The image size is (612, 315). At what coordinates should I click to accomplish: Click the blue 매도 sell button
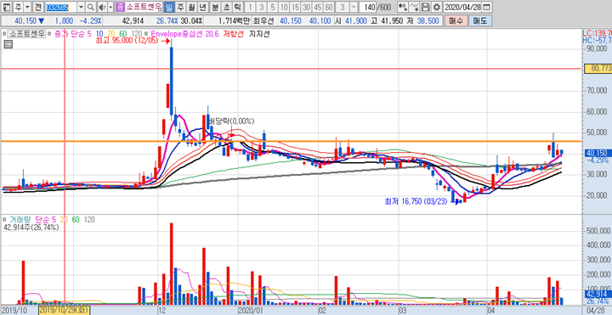479,20
